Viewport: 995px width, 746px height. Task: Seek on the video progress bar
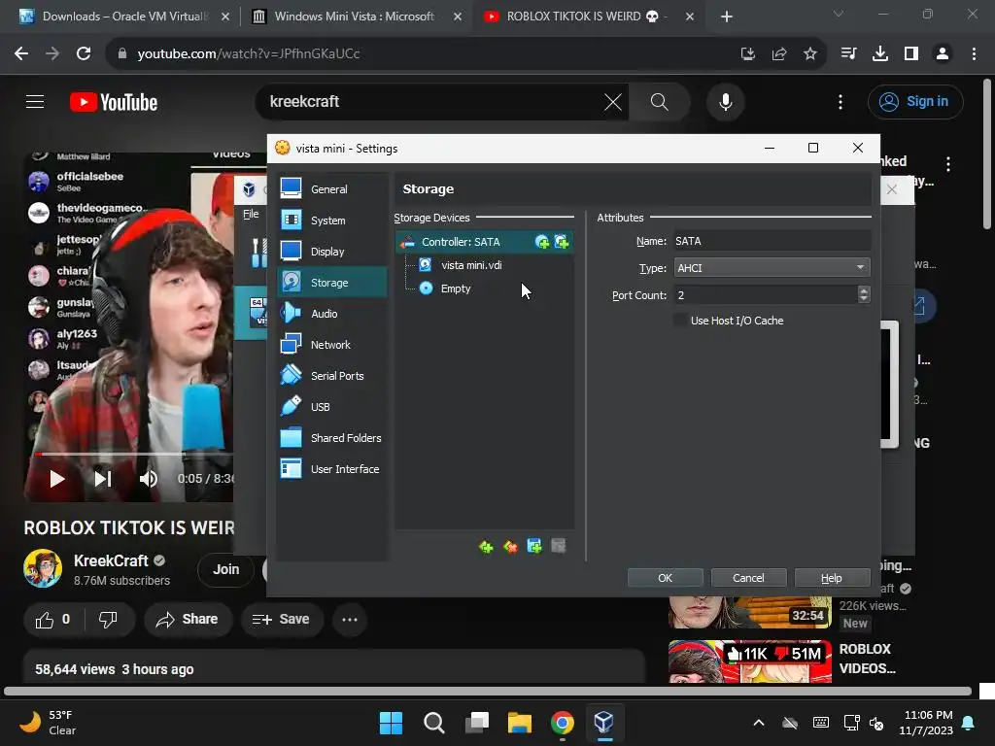click(x=134, y=455)
